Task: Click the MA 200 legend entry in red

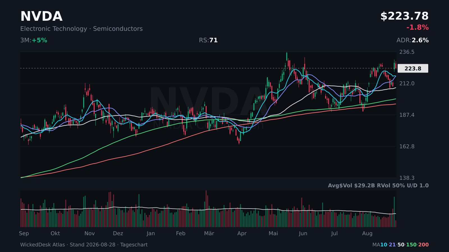Action: point(423,245)
